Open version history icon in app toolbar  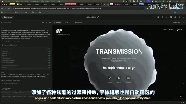point(162,17)
